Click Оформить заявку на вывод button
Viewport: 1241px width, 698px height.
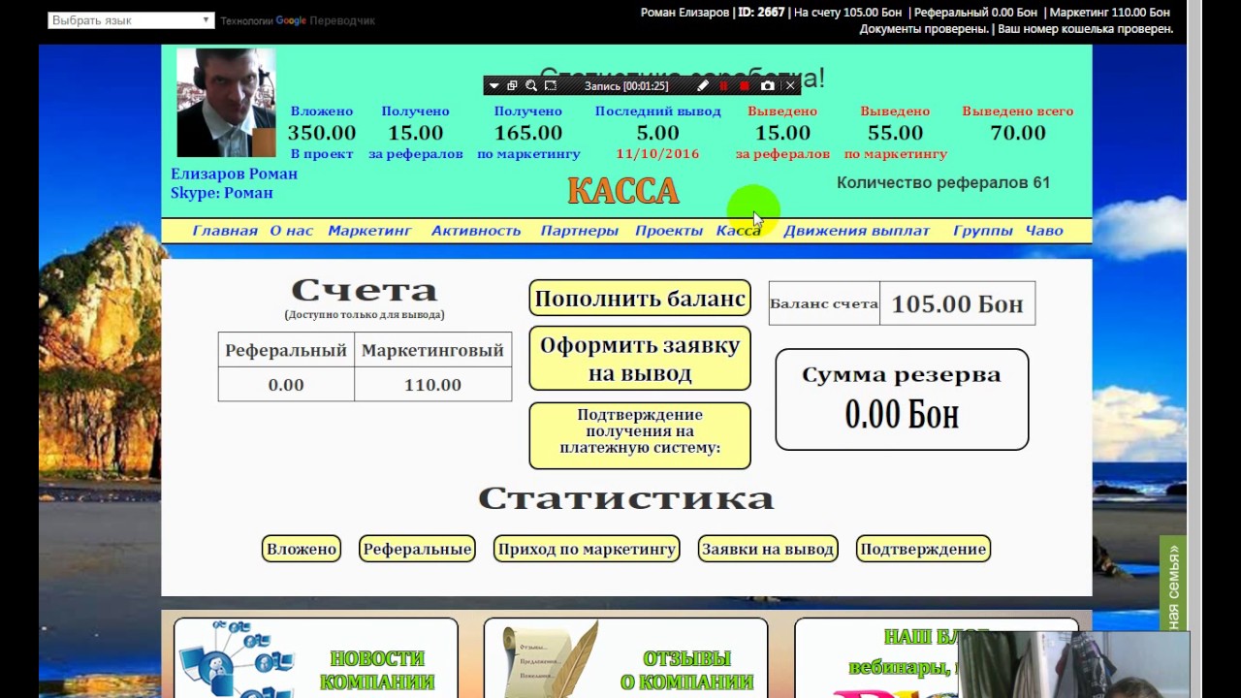tap(640, 359)
